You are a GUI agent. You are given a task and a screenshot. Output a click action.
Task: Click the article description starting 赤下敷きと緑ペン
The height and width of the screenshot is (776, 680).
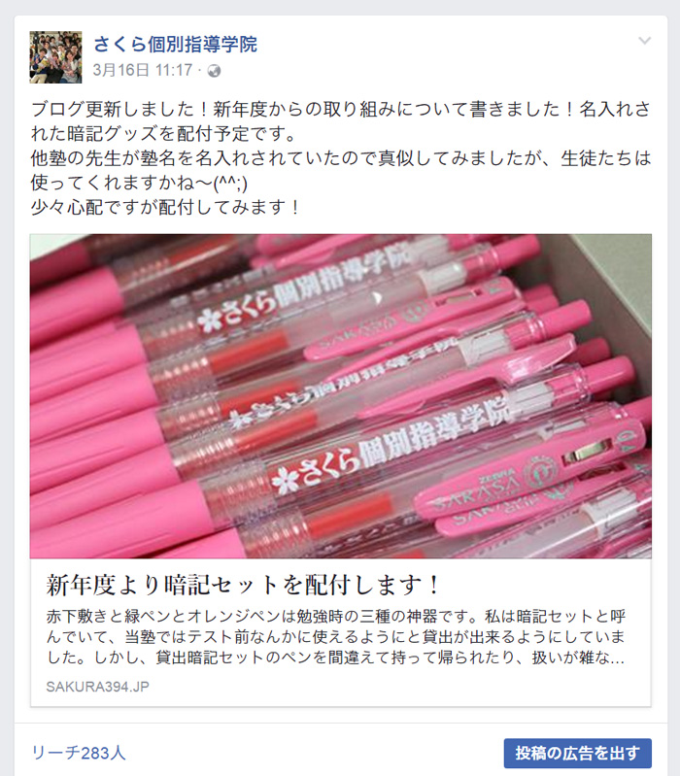pyautogui.click(x=335, y=637)
